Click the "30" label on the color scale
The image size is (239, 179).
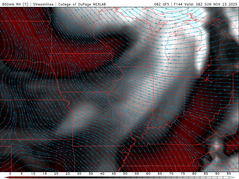click(x=79, y=174)
